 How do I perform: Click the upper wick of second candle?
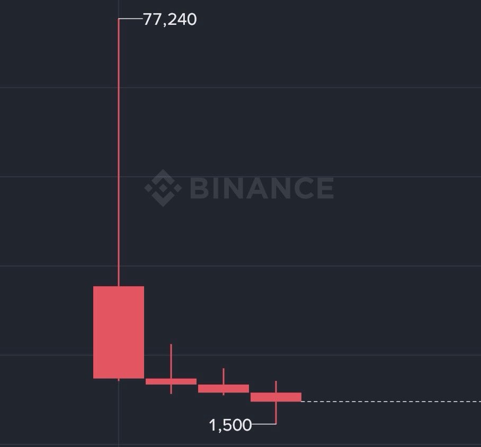pyautogui.click(x=171, y=361)
